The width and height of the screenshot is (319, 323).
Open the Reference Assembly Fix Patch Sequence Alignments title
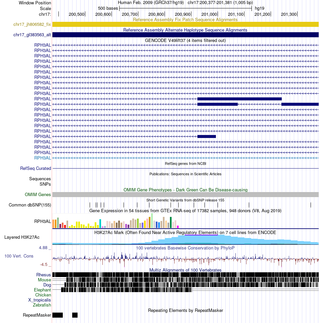tap(185, 19)
